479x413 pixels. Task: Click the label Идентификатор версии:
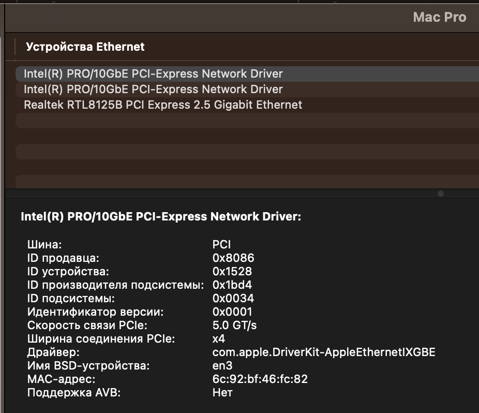(x=95, y=312)
